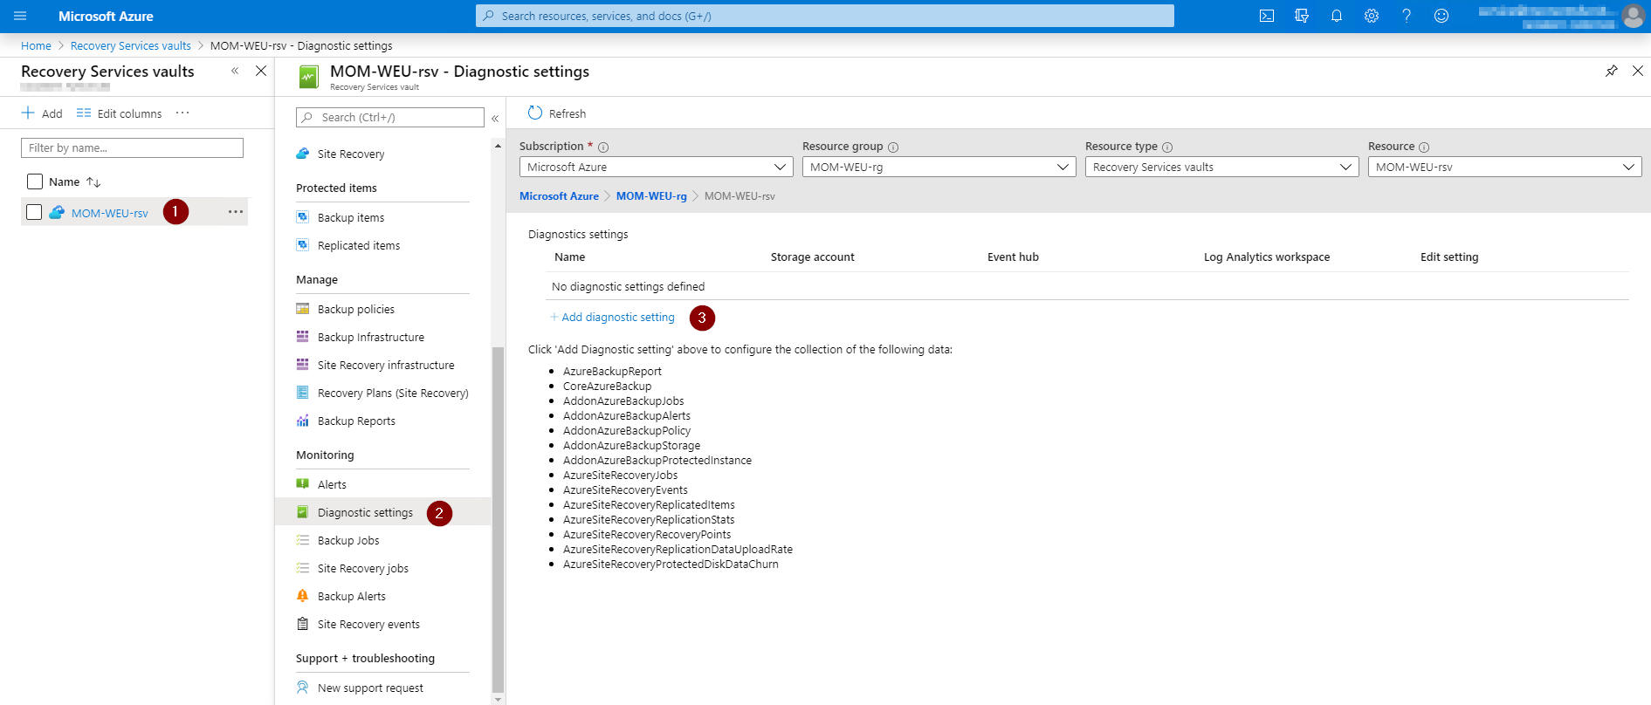This screenshot has height=705, width=1651.
Task: Show info tooltip for Subscription
Action: [x=603, y=147]
